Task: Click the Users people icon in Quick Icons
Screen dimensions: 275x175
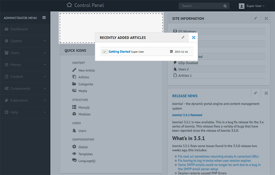Action: pos(74,130)
